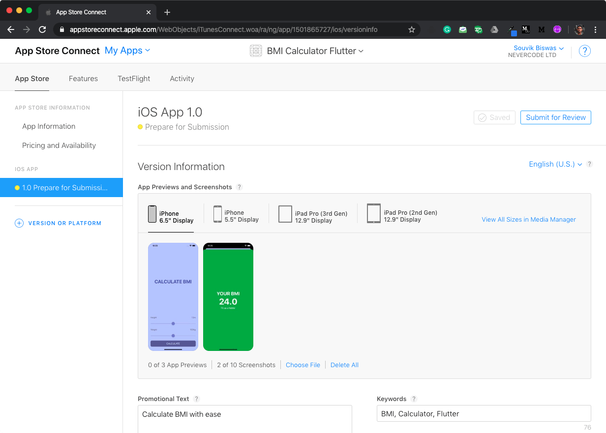The width and height of the screenshot is (606, 433).
Task: Show help for Keywords
Action: [x=414, y=399]
